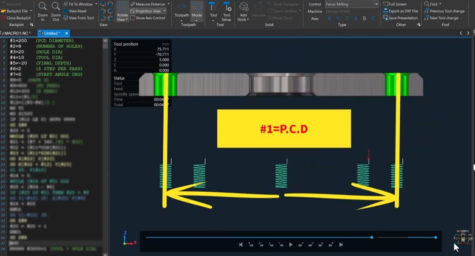Open the Tool dropdown
This screenshot has height=256, width=475.
[213, 12]
